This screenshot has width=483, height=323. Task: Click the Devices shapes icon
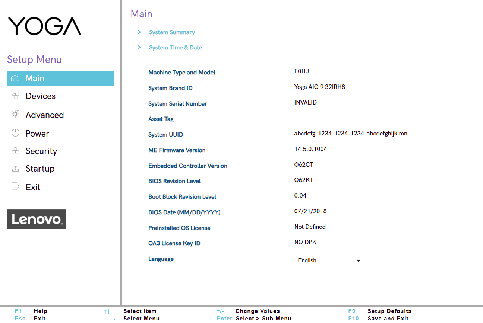[15, 96]
